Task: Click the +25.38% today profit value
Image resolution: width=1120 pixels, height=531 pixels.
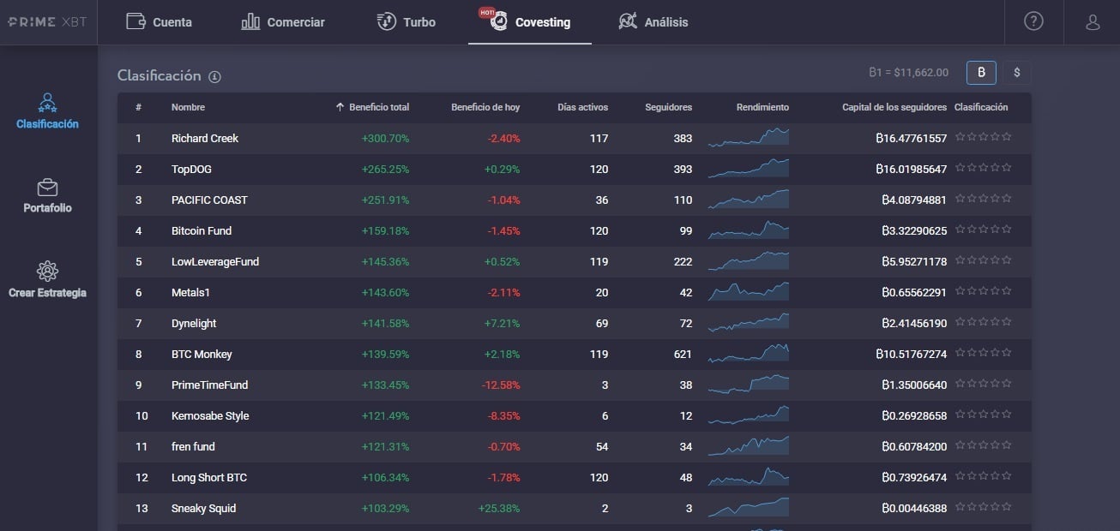Action: point(499,508)
